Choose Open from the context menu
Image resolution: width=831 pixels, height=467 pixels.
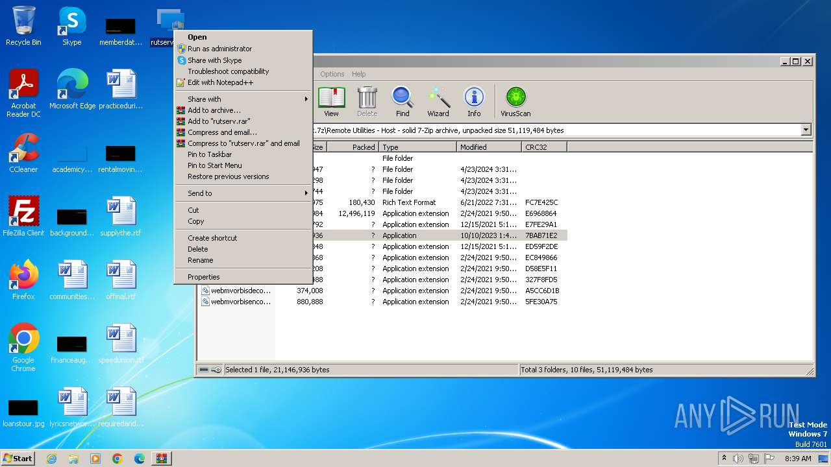tap(243, 37)
